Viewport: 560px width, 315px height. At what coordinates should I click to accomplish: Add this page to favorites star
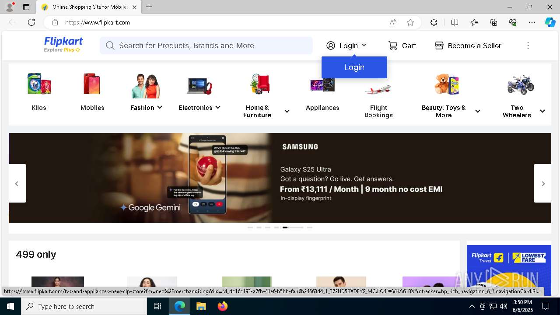[x=410, y=22]
